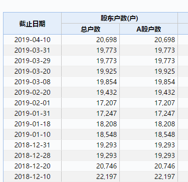Screen dimensions: 188x182
Task: Click the 截止日期 column header
Action: [x=32, y=24]
